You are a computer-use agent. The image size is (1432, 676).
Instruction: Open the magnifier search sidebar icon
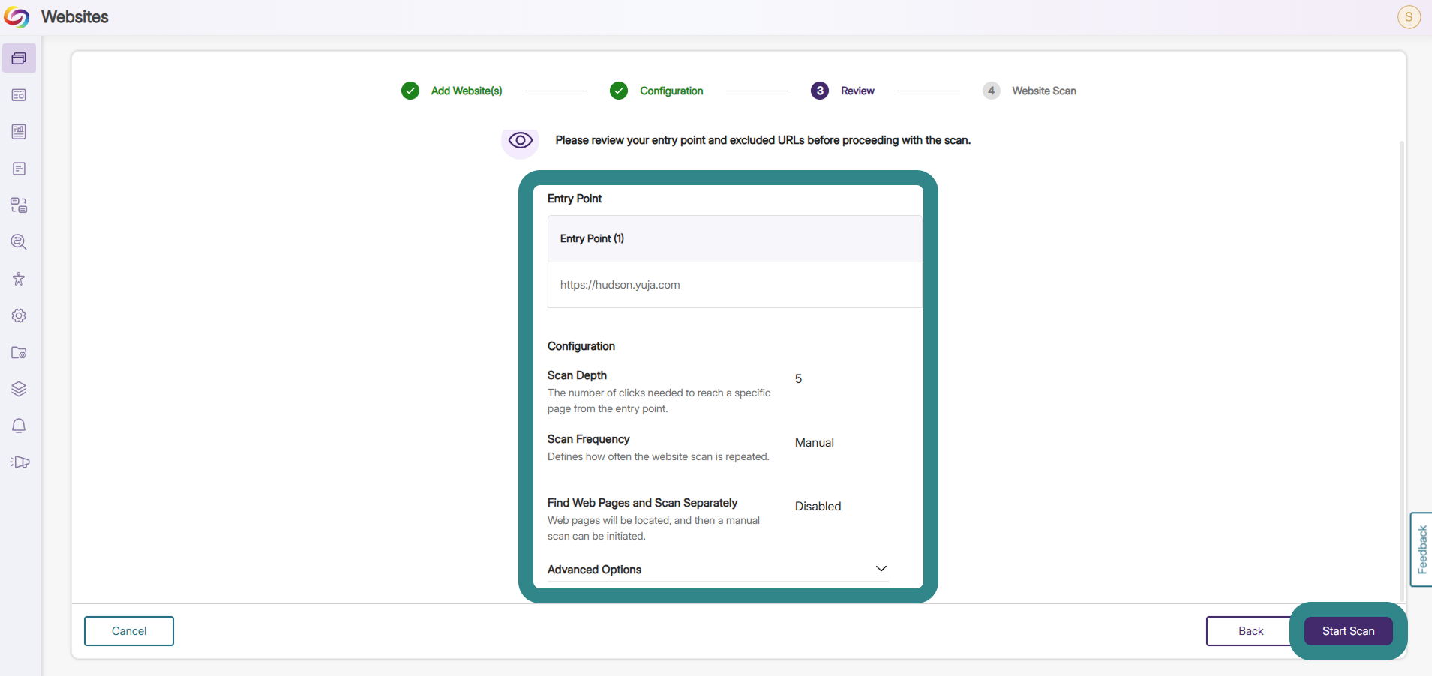19,242
